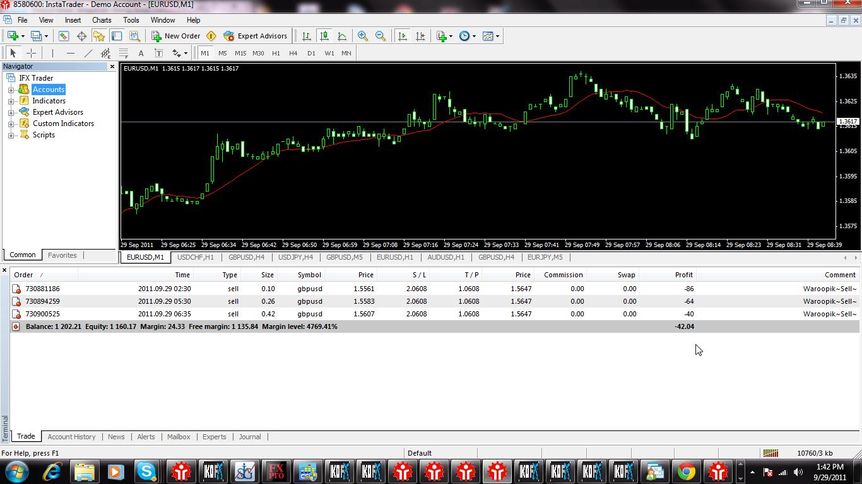Image resolution: width=862 pixels, height=484 pixels.
Task: Click the New Order button
Action: pos(176,36)
